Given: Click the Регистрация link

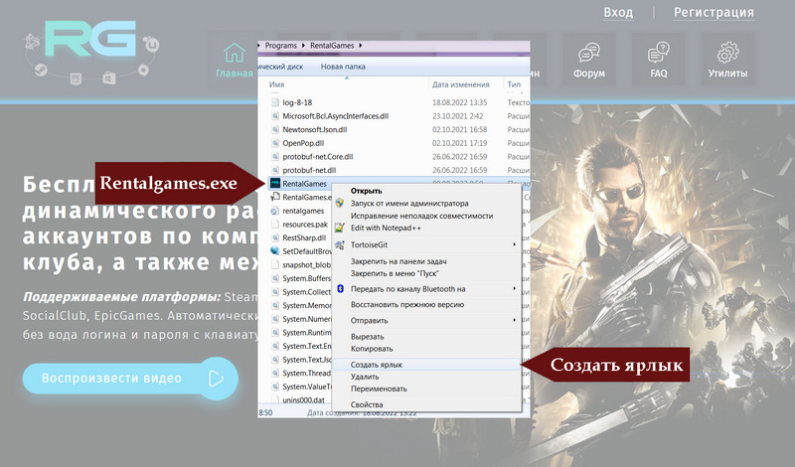Looking at the screenshot, I should (714, 12).
